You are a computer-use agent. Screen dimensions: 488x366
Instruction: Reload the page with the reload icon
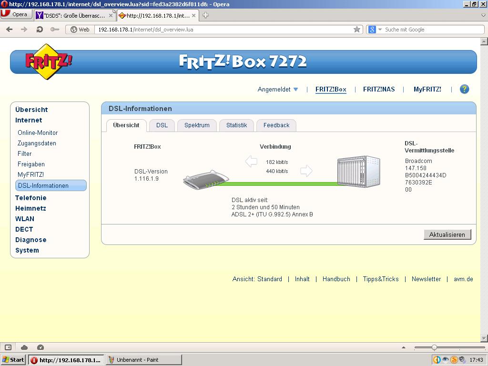(40, 30)
